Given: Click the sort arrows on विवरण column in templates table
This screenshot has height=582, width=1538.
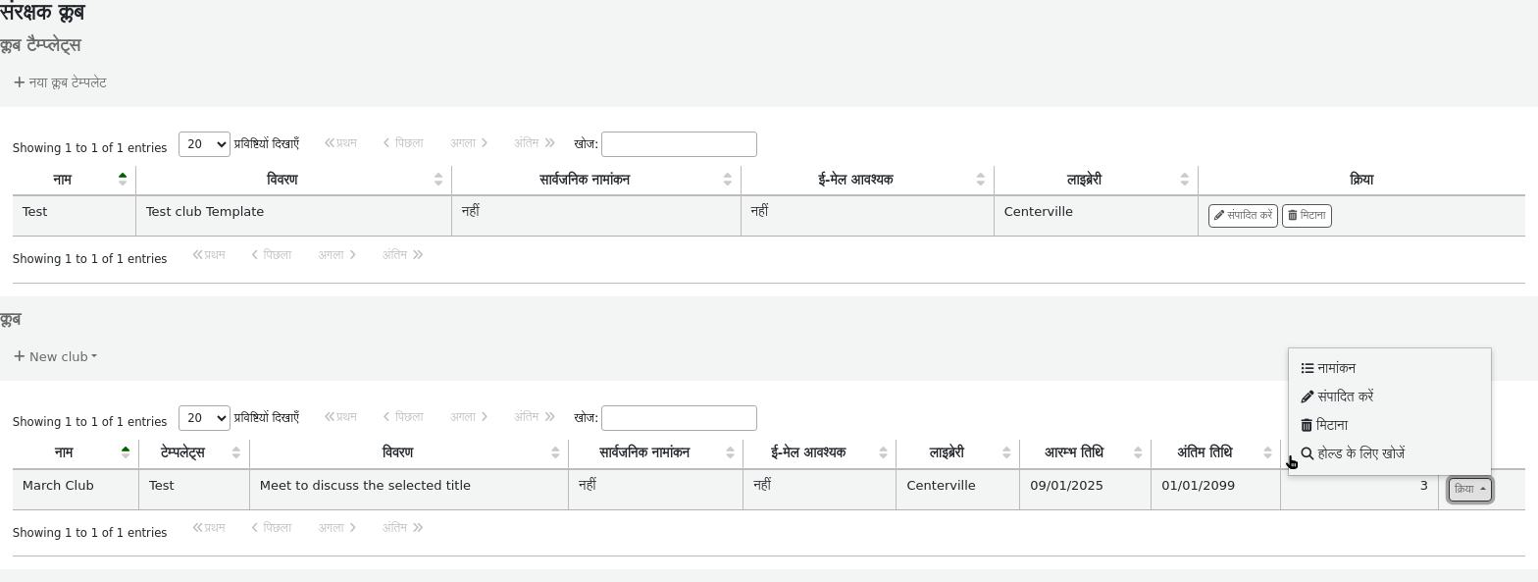Looking at the screenshot, I should [437, 180].
